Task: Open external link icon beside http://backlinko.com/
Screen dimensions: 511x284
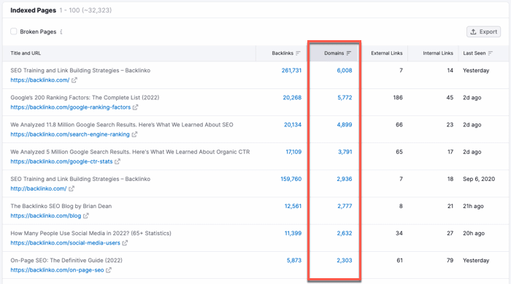Action: click(x=72, y=188)
